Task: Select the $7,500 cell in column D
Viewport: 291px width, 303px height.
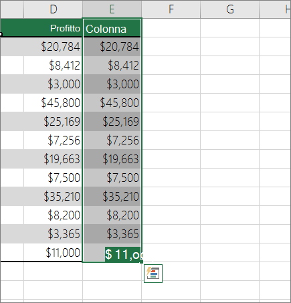Action: point(53,178)
